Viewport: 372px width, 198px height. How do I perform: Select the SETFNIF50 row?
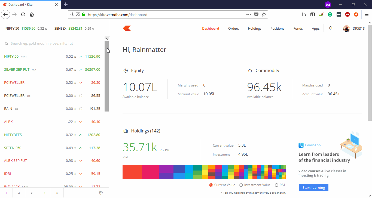[52, 148]
